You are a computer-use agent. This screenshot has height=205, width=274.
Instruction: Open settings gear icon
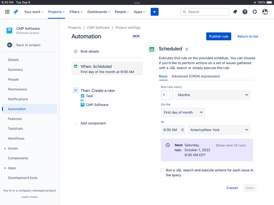[255, 12]
